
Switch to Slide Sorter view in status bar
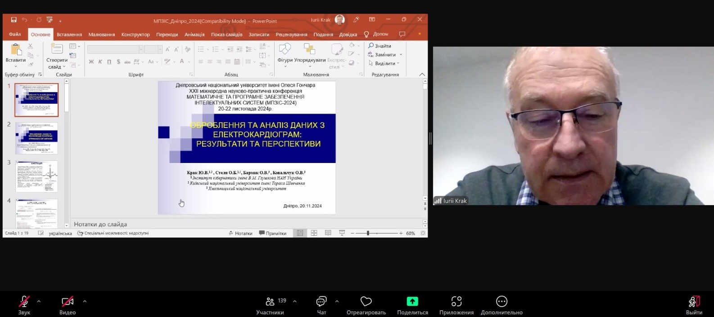pyautogui.click(x=314, y=233)
